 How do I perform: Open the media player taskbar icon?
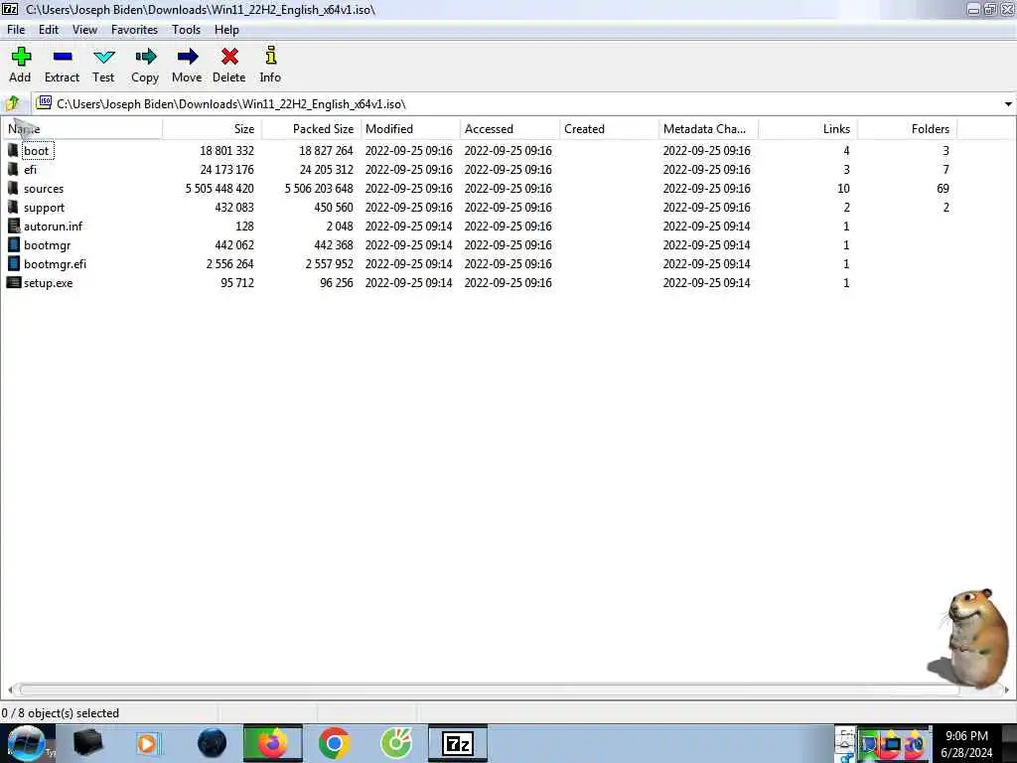[x=147, y=743]
